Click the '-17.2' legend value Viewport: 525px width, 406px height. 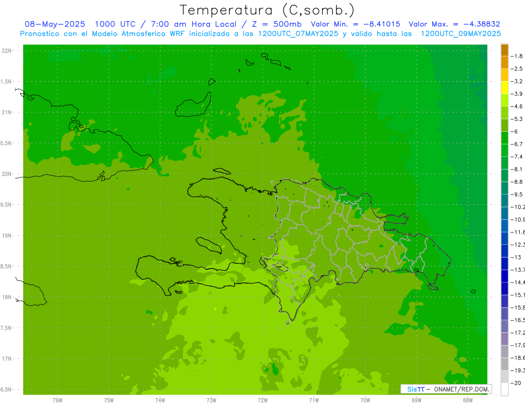click(x=518, y=333)
